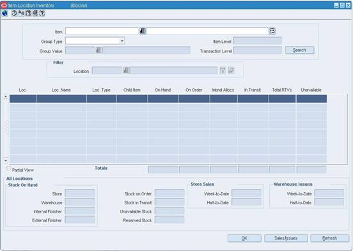Close the Item Location Inventory window
353x251 pixels.
(348, 5)
